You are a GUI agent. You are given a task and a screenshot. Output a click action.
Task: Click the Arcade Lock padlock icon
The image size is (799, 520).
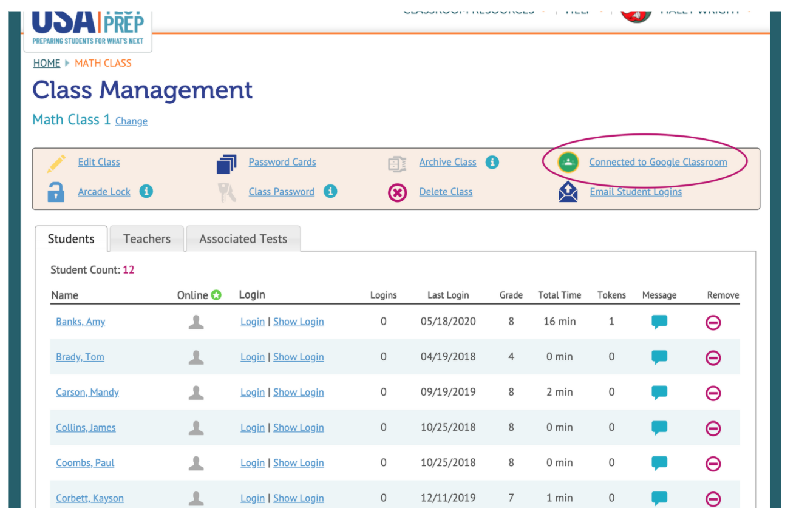pos(56,192)
